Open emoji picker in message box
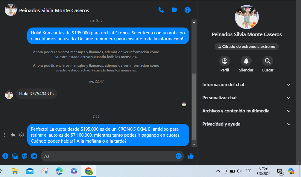This screenshot has width=301, height=177. pos(179,156)
